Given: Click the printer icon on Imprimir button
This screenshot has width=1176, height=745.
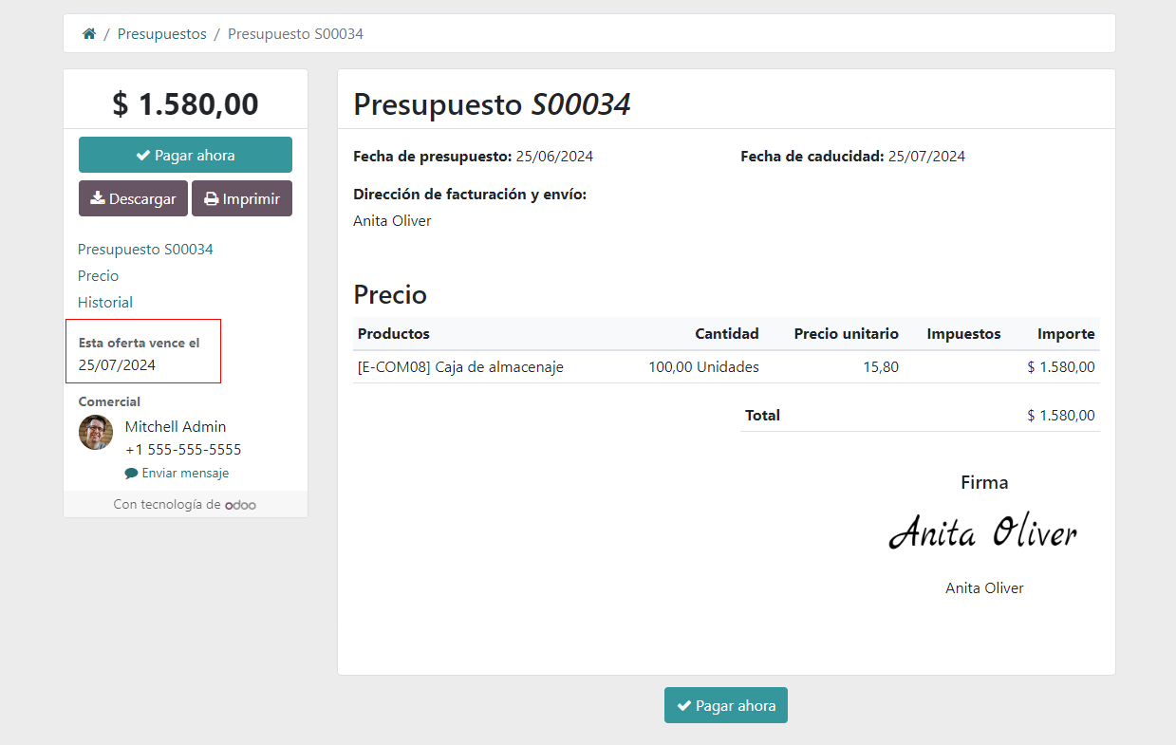Looking at the screenshot, I should [x=210, y=198].
